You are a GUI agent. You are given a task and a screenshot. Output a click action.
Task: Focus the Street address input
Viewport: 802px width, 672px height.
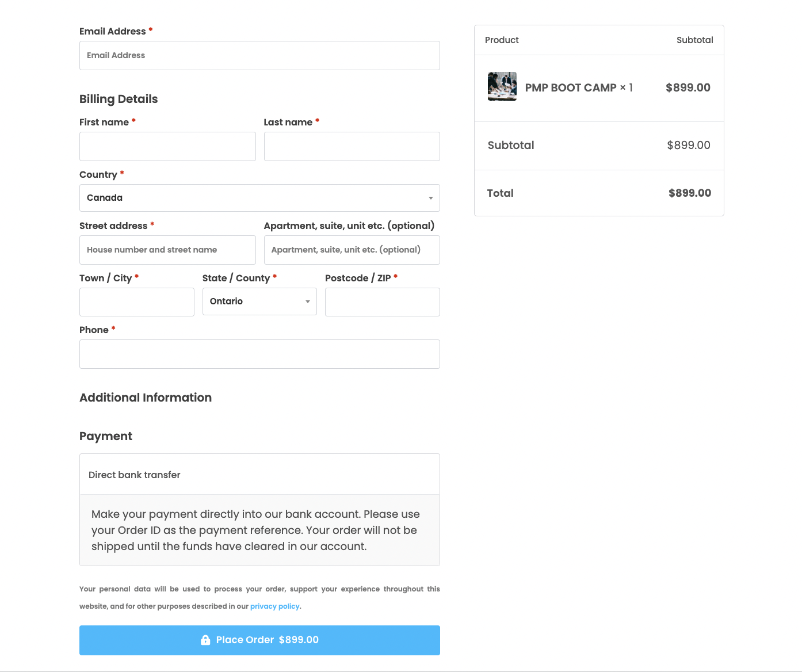point(167,250)
